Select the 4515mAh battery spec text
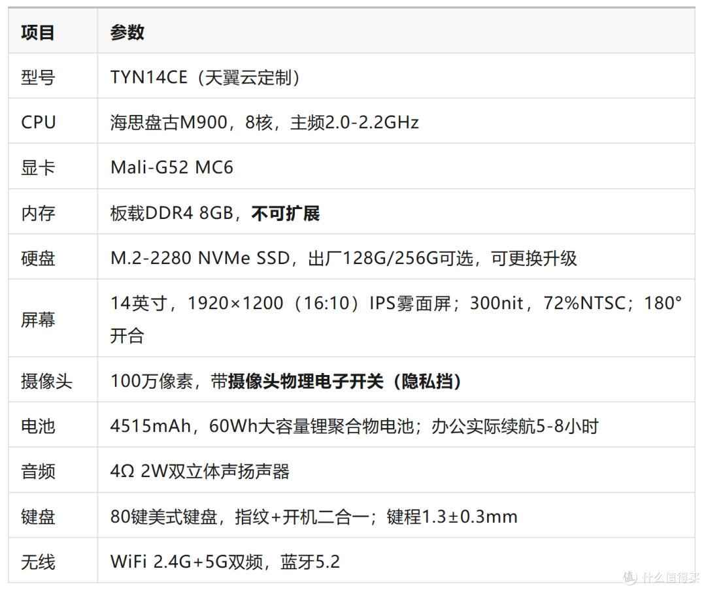Viewport: 706px width, 592px height. click(354, 426)
